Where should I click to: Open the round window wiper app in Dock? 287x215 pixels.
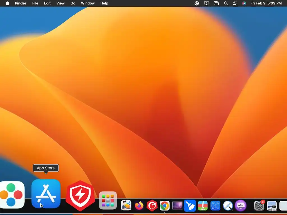(228, 206)
